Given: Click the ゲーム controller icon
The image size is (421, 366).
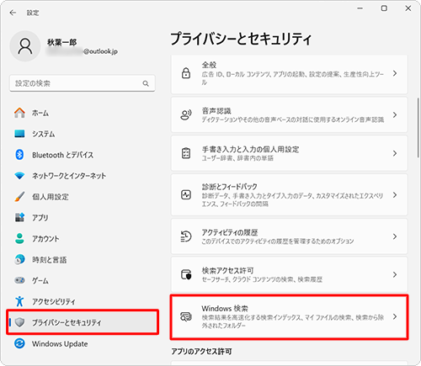Looking at the screenshot, I should coord(19,280).
